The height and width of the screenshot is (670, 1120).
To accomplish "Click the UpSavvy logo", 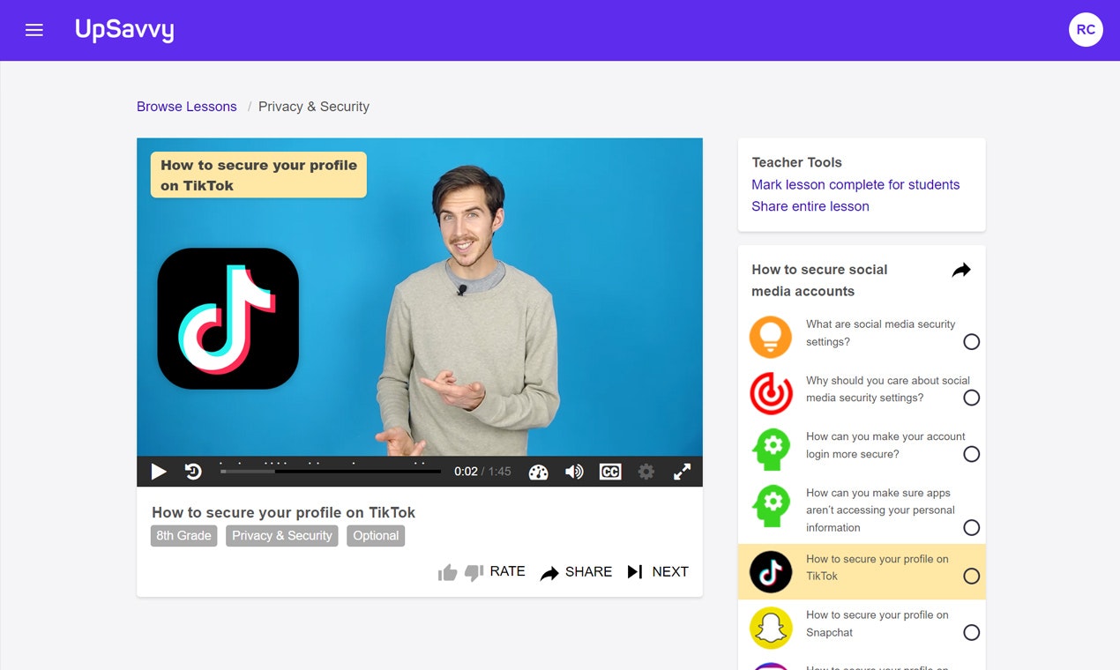I will coord(124,30).
